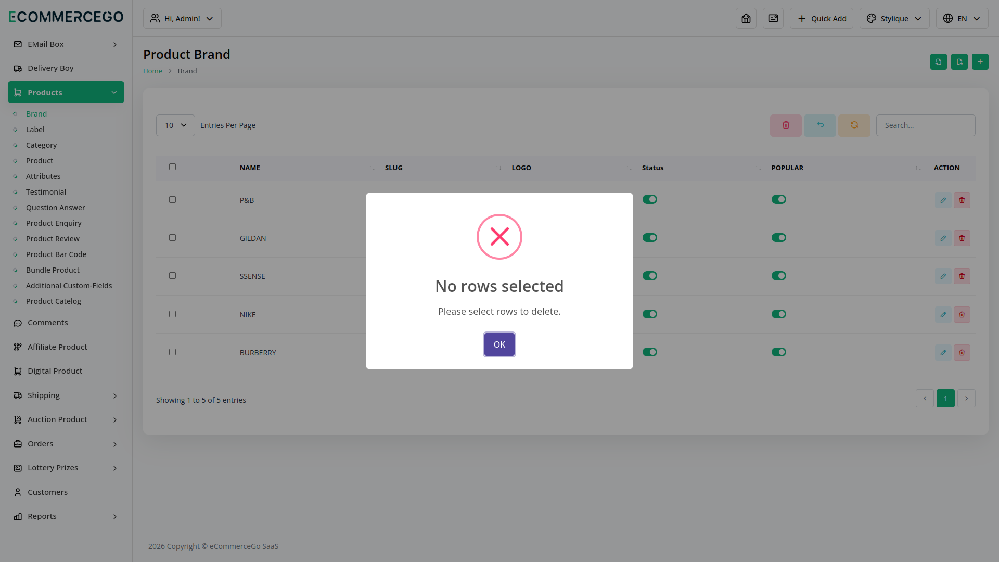Collapse the Products sidebar menu
This screenshot has width=999, height=562.
pyautogui.click(x=66, y=92)
